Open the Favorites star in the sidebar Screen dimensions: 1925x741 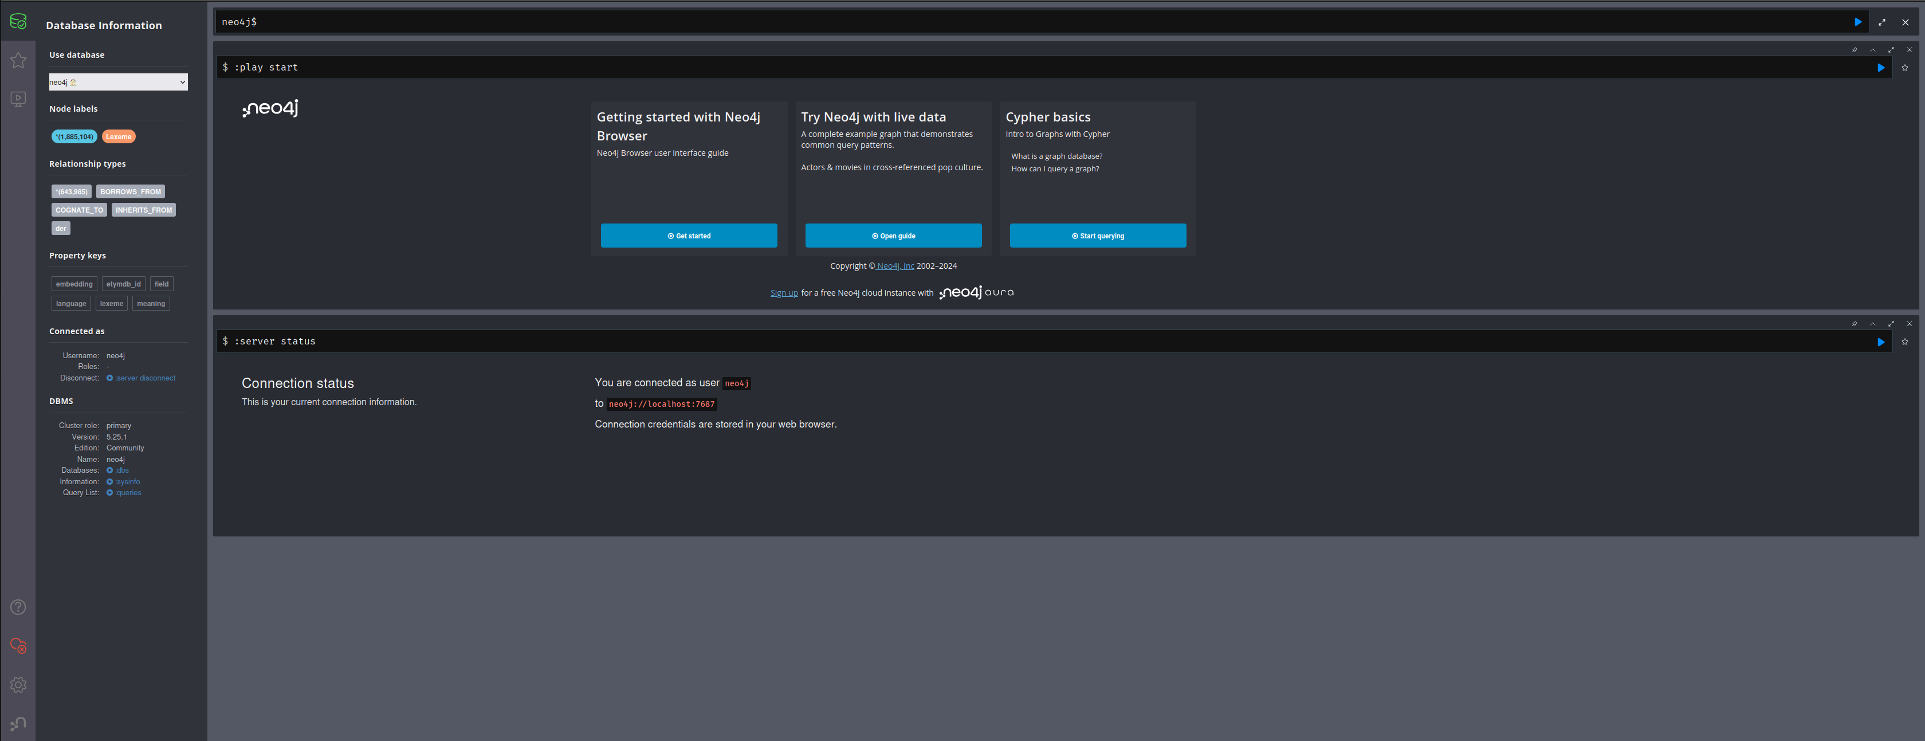click(18, 60)
